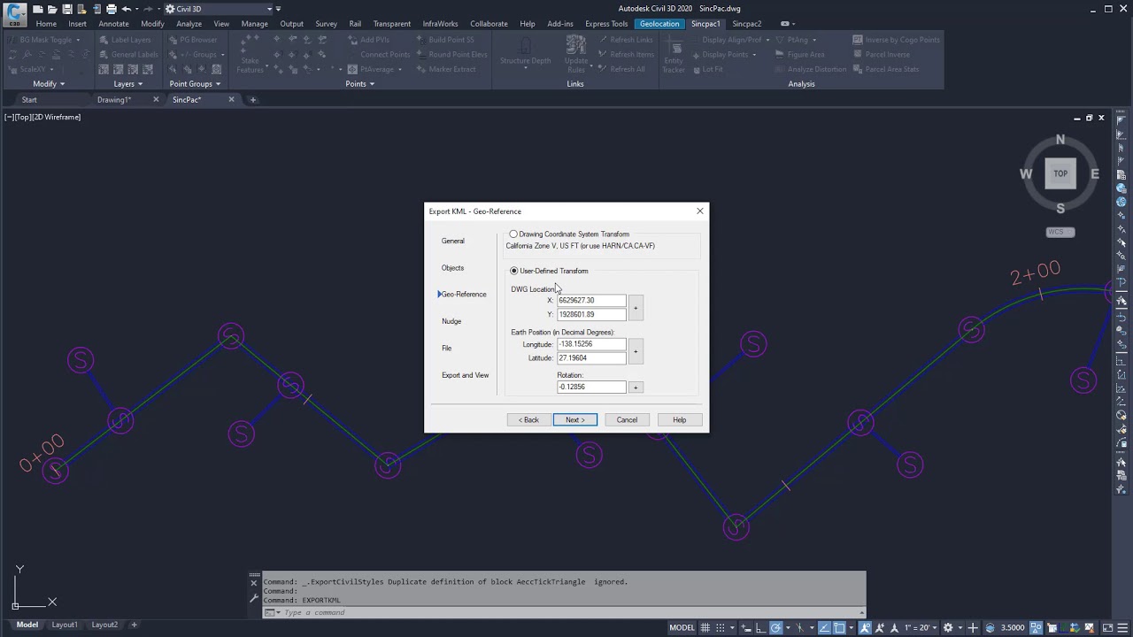Click the Latitude input field
The image size is (1133, 637).
590,358
